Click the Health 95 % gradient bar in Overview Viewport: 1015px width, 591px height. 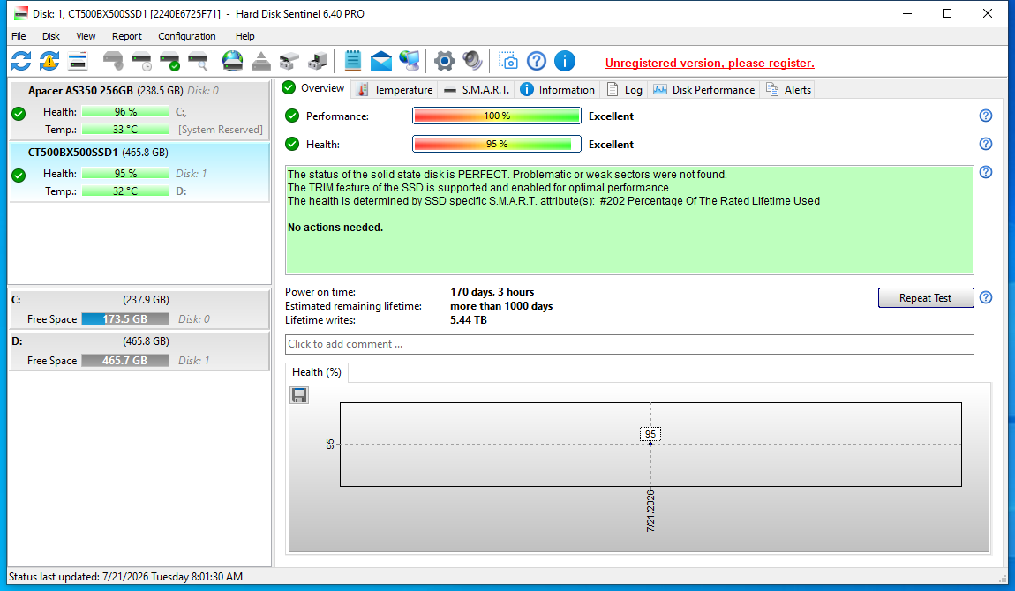[497, 144]
